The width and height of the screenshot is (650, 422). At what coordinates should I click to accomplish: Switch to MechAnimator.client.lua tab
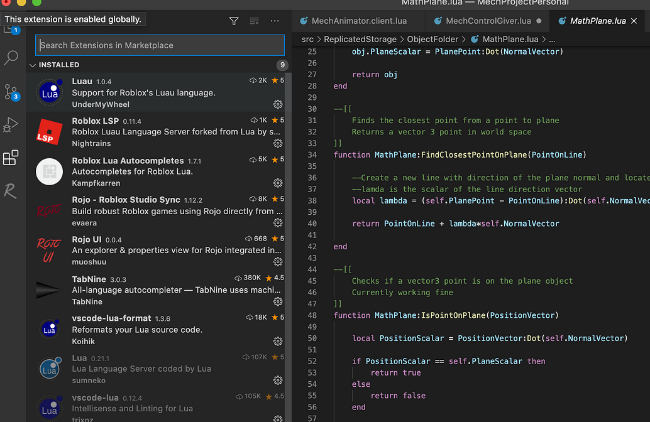(x=358, y=21)
